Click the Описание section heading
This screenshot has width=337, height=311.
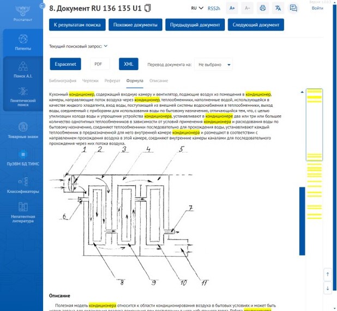pyautogui.click(x=59, y=296)
